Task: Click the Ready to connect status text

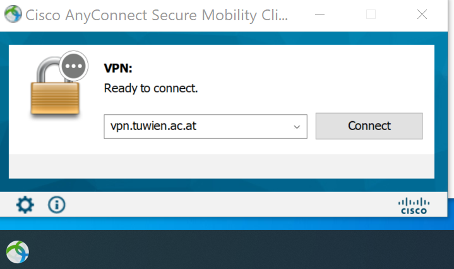Action: [151, 88]
